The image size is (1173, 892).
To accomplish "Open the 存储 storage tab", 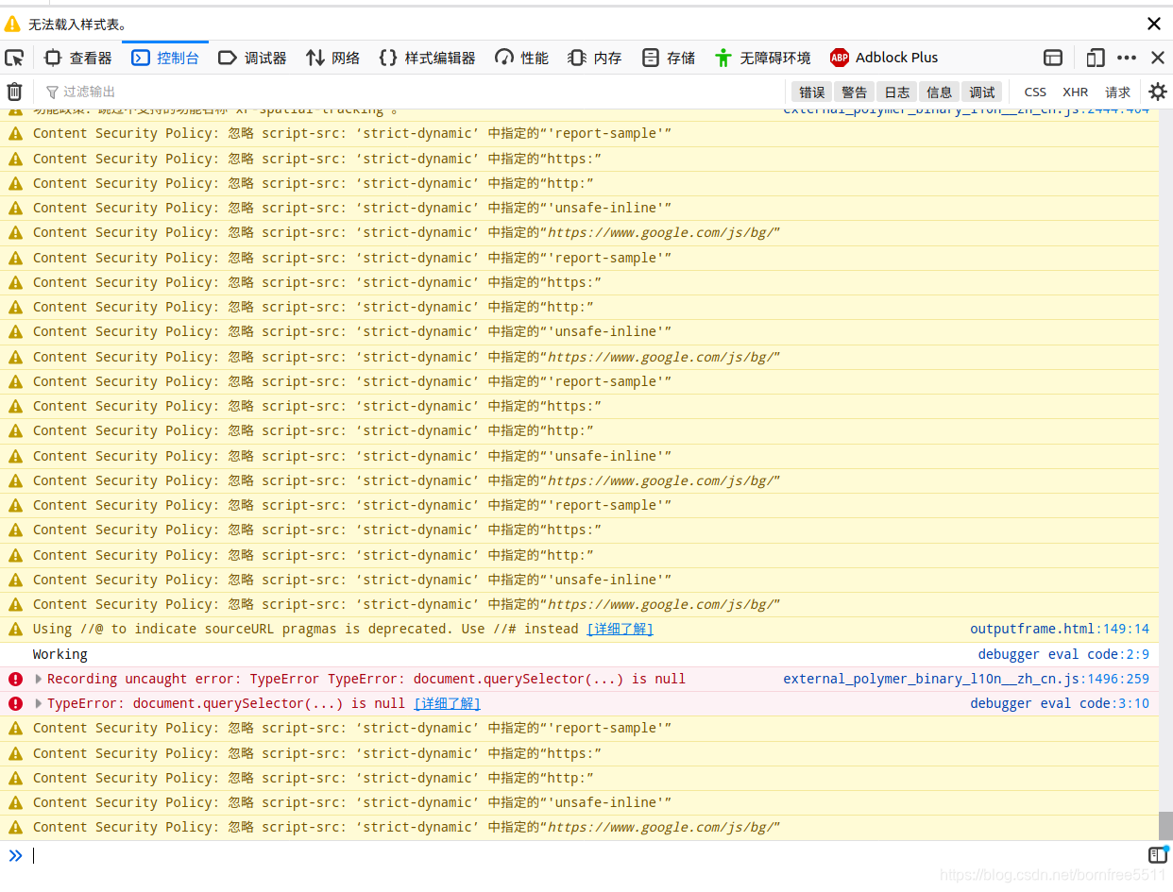I will [669, 58].
